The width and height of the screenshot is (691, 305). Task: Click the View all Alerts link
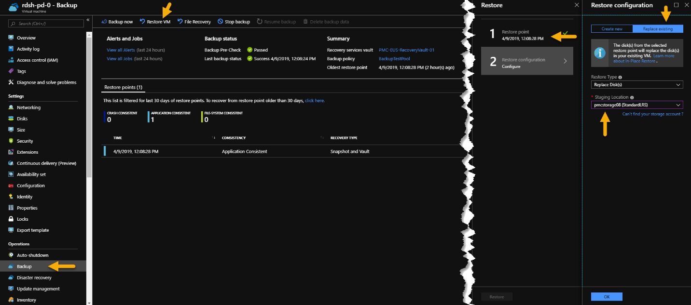(x=121, y=50)
